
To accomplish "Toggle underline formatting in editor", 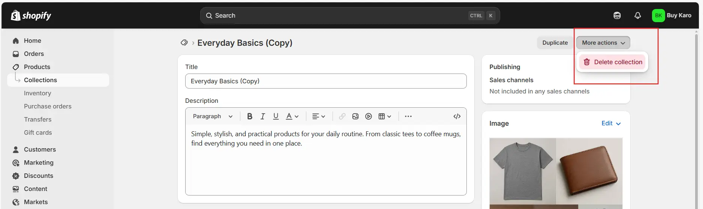I will pos(276,116).
